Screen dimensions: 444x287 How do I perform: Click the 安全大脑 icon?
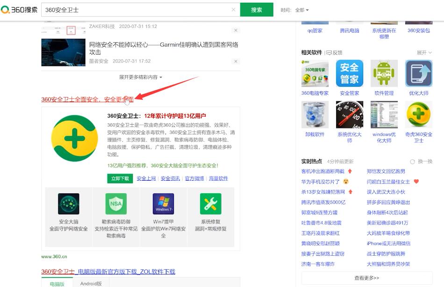(69, 203)
